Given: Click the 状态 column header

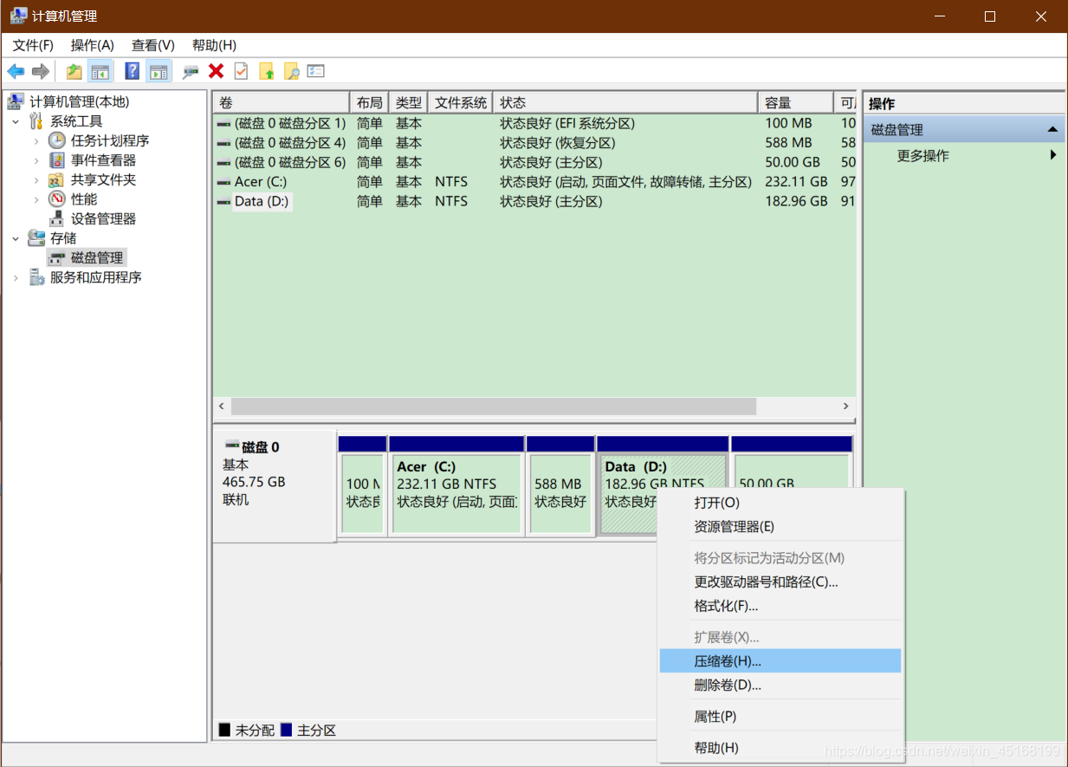Looking at the screenshot, I should click(625, 102).
